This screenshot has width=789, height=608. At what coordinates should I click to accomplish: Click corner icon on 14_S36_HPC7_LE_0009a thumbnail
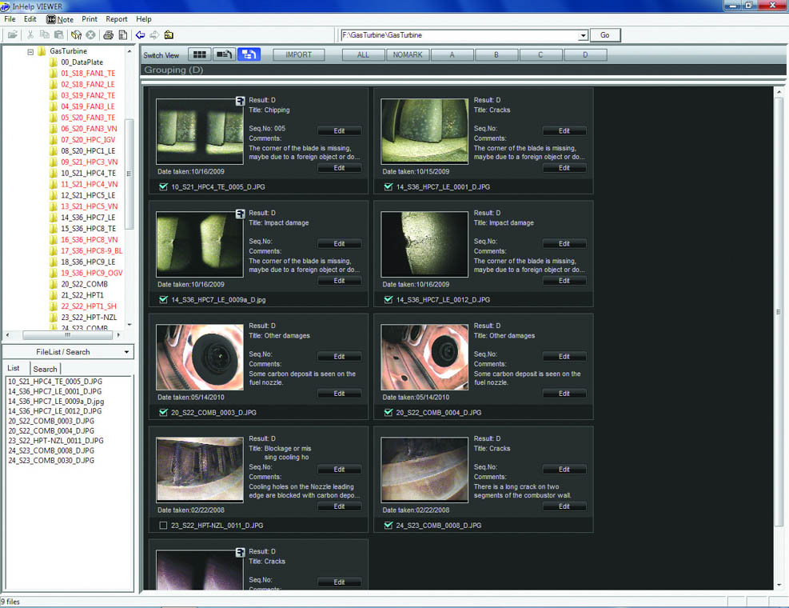241,214
